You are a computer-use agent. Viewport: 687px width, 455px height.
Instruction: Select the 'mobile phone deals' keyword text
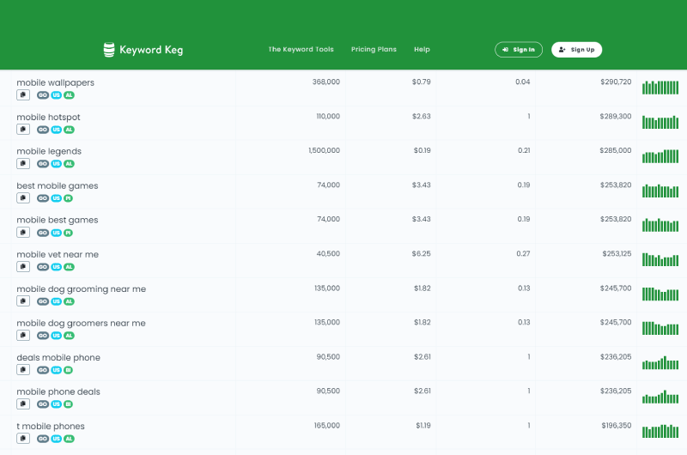(x=58, y=392)
